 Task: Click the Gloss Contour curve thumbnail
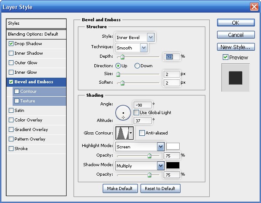click(x=122, y=133)
